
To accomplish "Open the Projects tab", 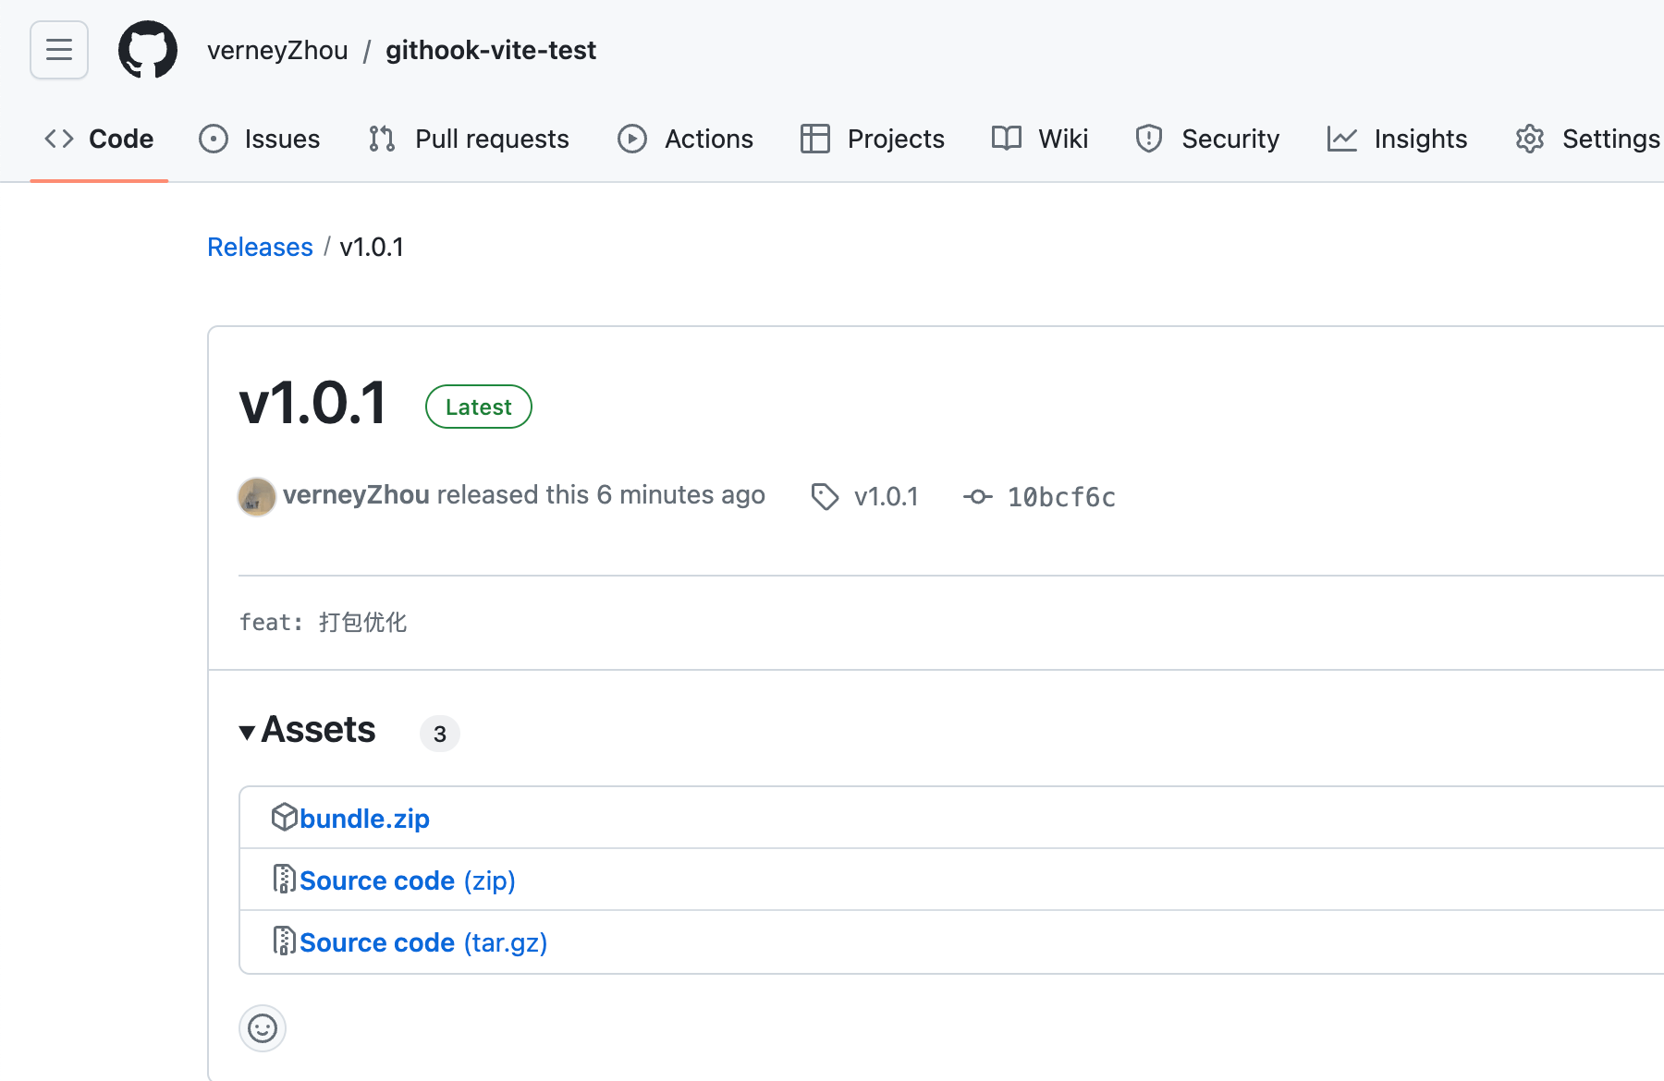I will tap(873, 139).
